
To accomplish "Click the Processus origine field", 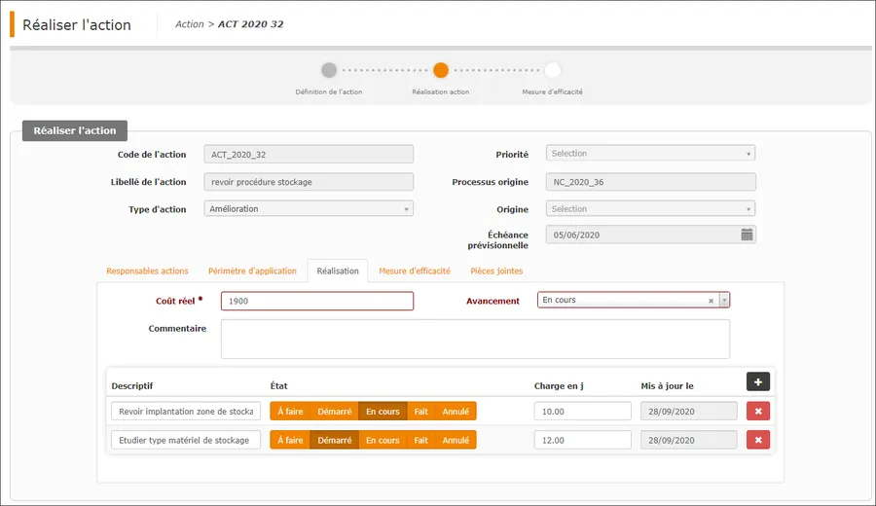I will (651, 182).
